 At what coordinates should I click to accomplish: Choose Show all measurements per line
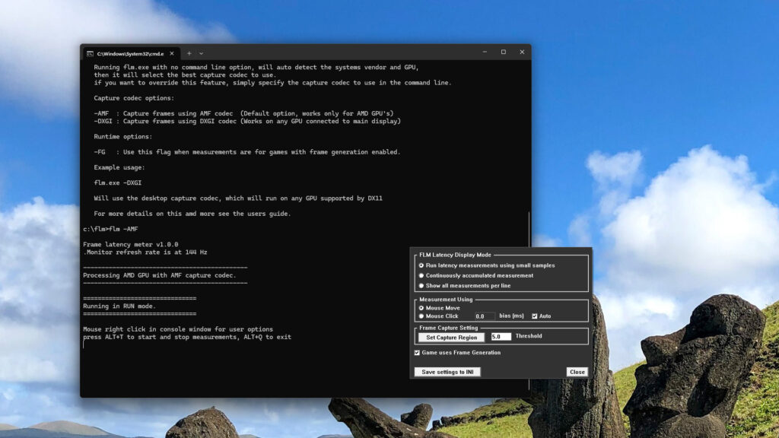(x=421, y=285)
